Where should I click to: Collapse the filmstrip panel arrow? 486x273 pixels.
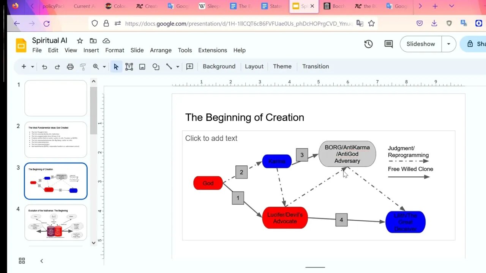tap(41, 261)
